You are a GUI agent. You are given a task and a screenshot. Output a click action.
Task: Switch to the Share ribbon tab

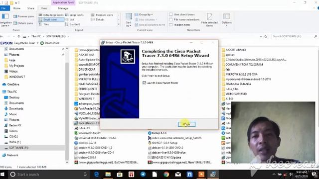click(31, 8)
